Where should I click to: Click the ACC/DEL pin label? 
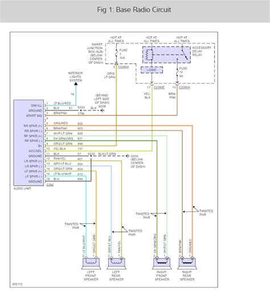(35, 151)
